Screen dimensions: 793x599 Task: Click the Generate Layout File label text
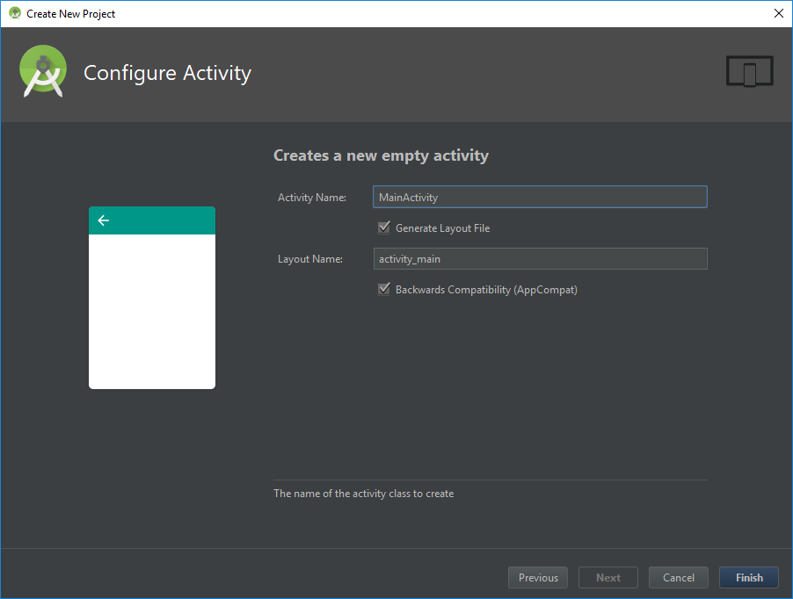click(442, 228)
